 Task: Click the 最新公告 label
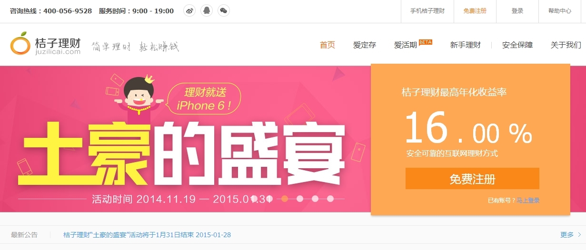24,235
